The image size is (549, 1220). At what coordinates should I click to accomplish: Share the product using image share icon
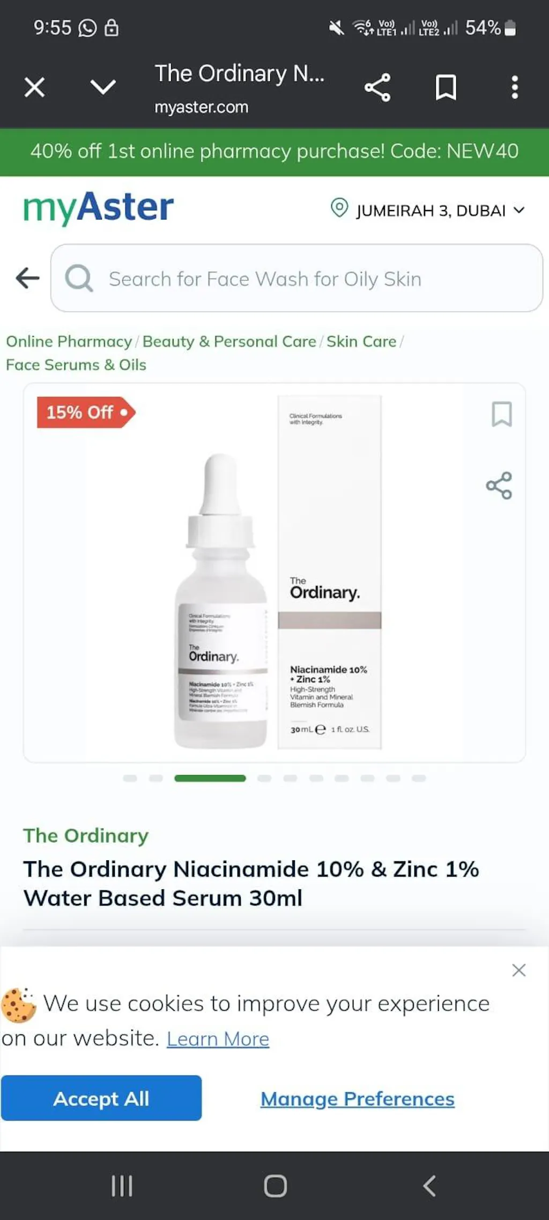(x=499, y=486)
